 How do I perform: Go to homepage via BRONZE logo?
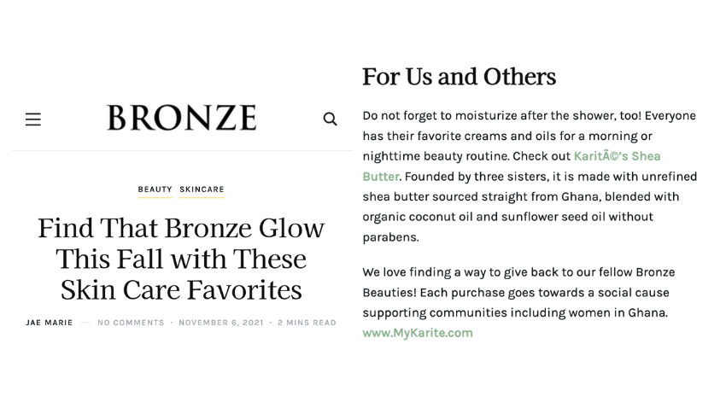point(181,118)
